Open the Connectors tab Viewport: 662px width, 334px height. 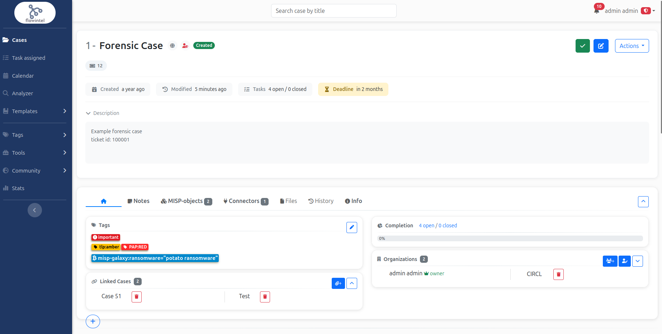tap(246, 201)
